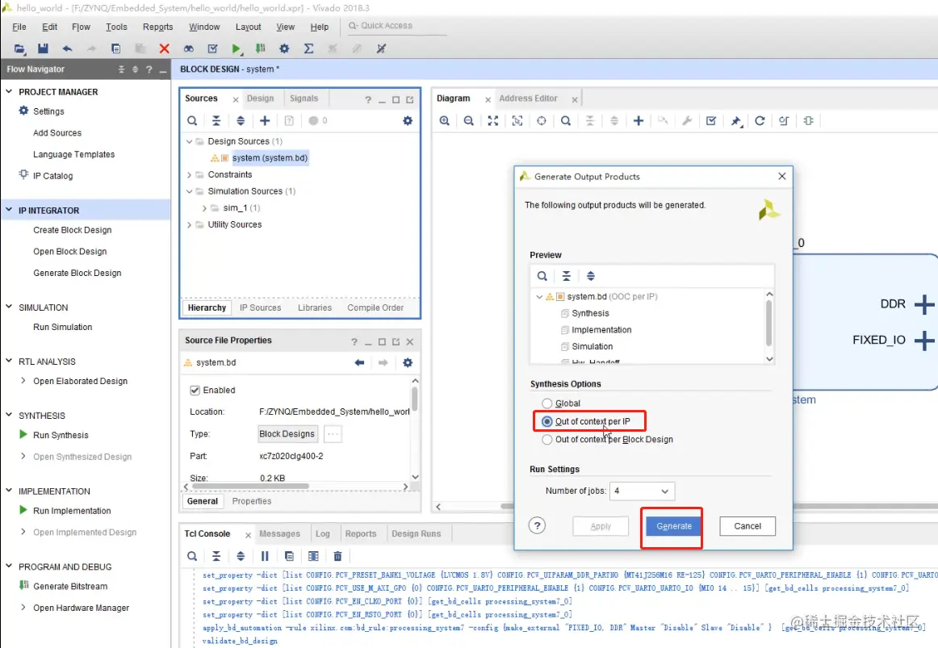The image size is (938, 648).
Task: Cancel the Generate Output Products dialog
Action: coord(747,526)
